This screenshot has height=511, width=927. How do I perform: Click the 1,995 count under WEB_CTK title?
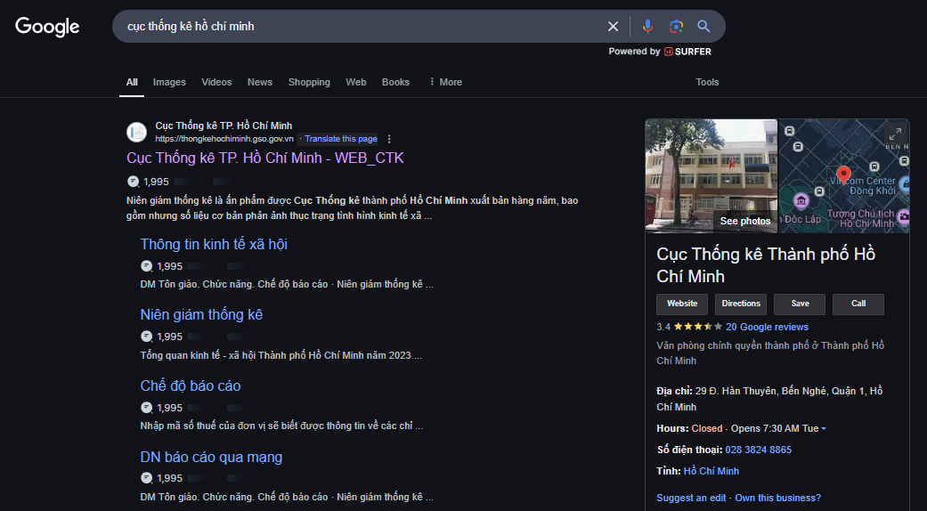[x=156, y=182]
